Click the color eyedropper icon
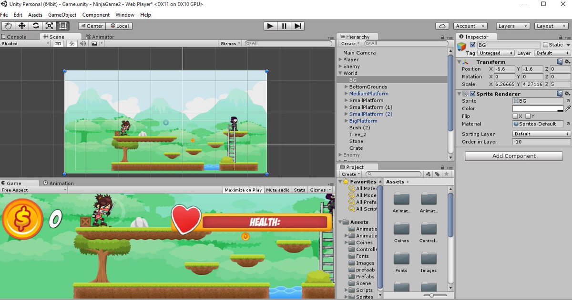 568,108
